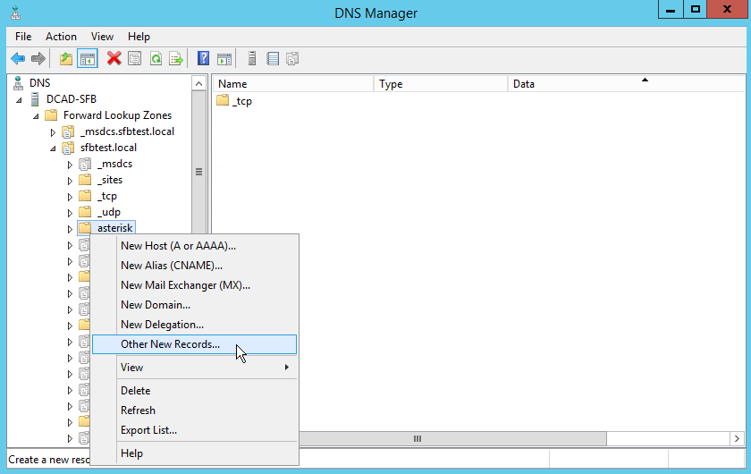Open the View menu in menu bar
Screen dimensions: 751x474
(102, 37)
